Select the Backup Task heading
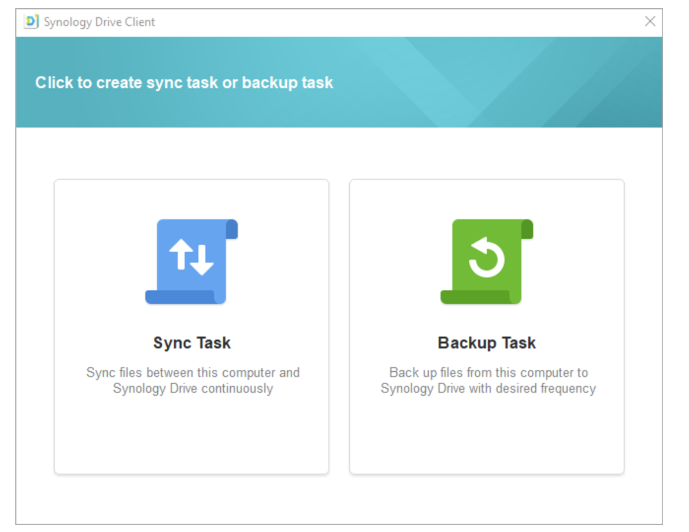 tap(487, 343)
